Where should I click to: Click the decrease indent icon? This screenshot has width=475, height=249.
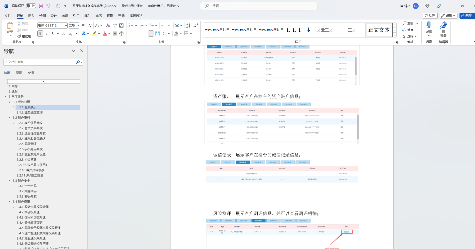(x=163, y=25)
